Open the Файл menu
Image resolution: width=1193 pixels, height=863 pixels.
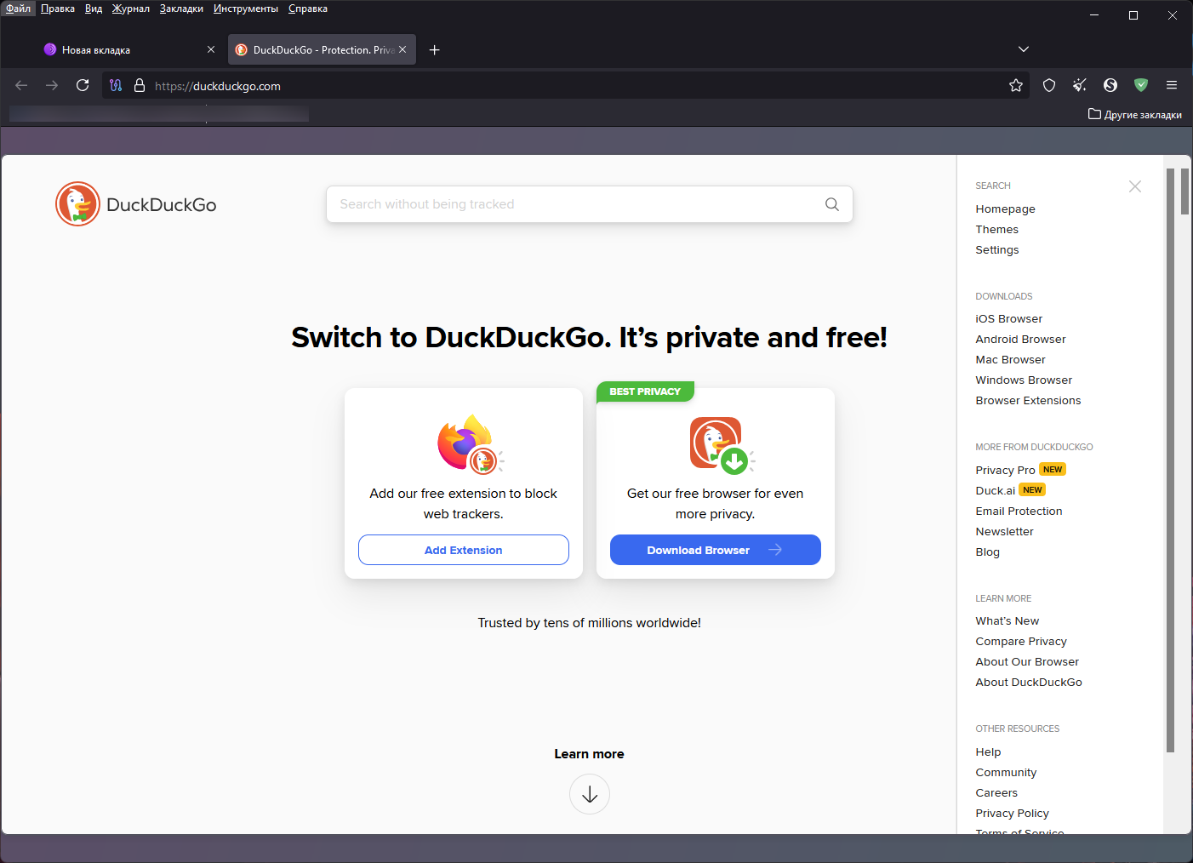pyautogui.click(x=18, y=9)
